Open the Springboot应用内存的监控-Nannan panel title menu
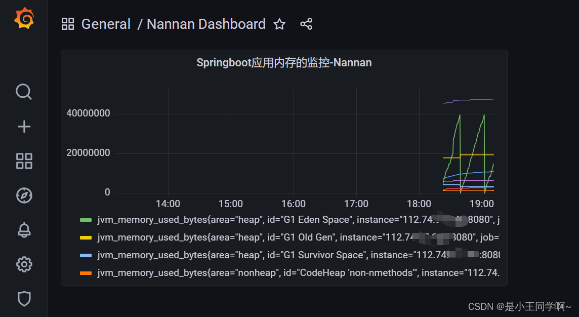This screenshot has width=579, height=317. tap(284, 63)
